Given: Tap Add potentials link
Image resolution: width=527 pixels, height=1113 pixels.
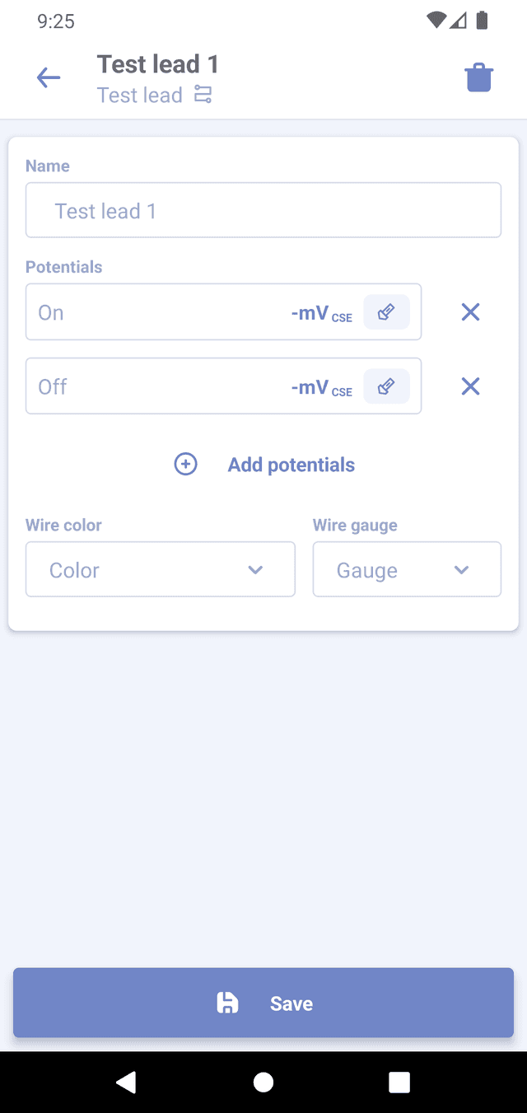Looking at the screenshot, I should point(291,465).
